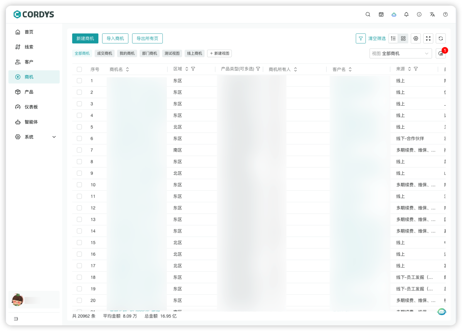Click the 清空筛选 link
This screenshot has height=331, width=462.
pyautogui.click(x=377, y=38)
